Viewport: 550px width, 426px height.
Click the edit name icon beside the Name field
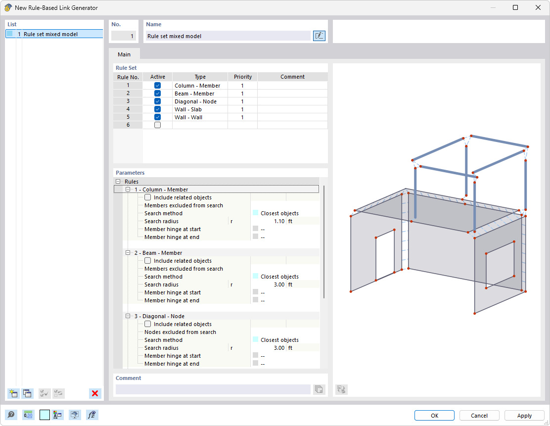(319, 36)
